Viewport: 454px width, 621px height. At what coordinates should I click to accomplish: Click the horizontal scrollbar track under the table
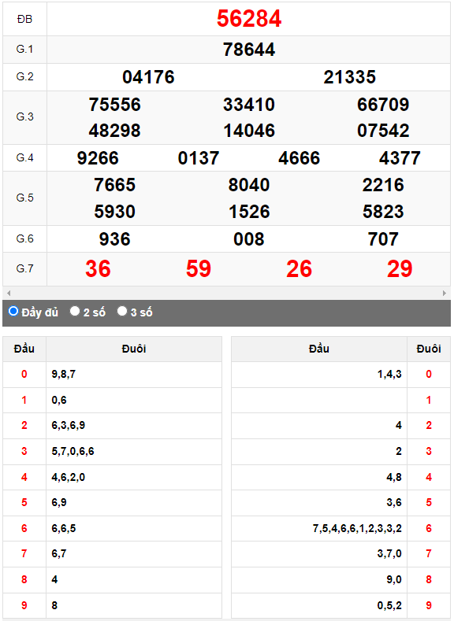(x=226, y=293)
